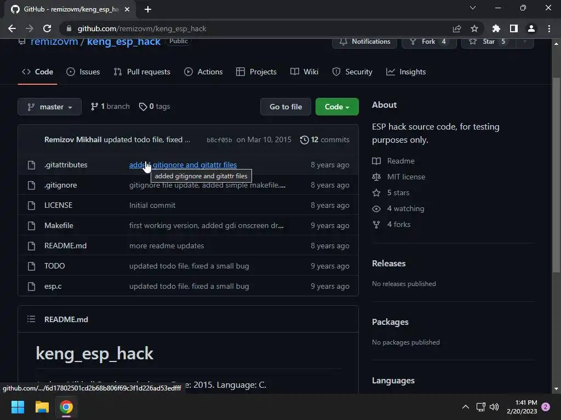The width and height of the screenshot is (561, 420).
Task: View the 4 forks link
Action: (x=391, y=224)
